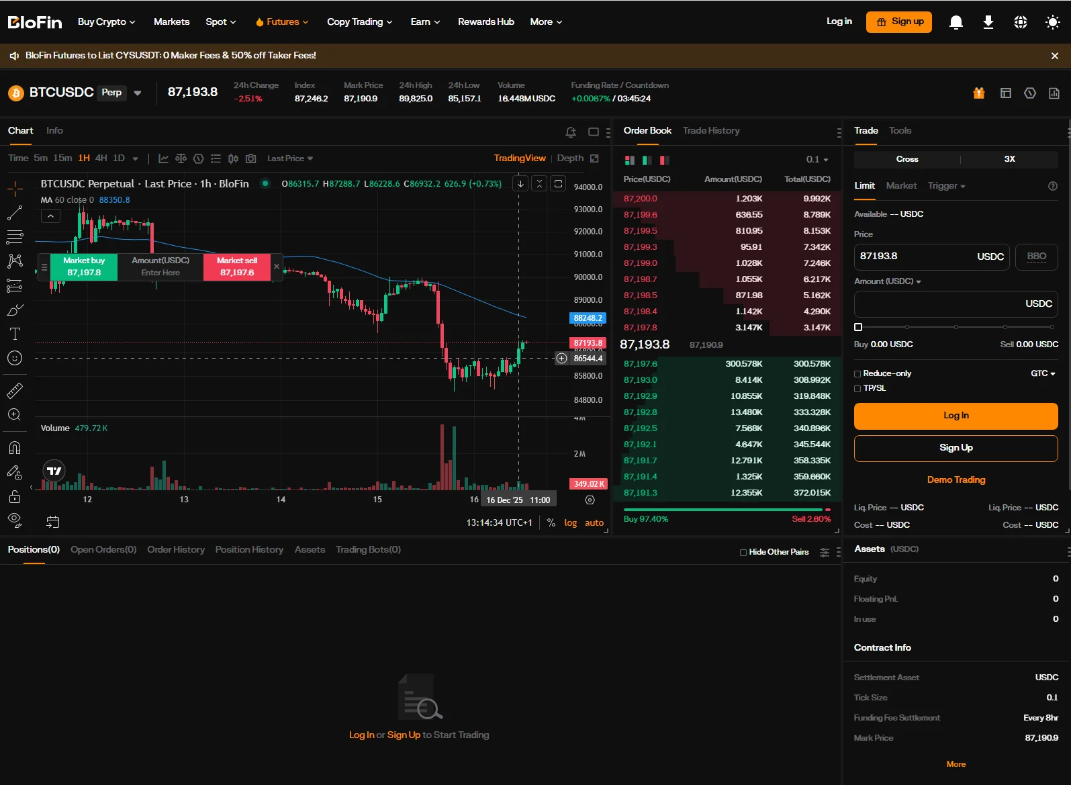Switch to the Info tab

click(54, 130)
